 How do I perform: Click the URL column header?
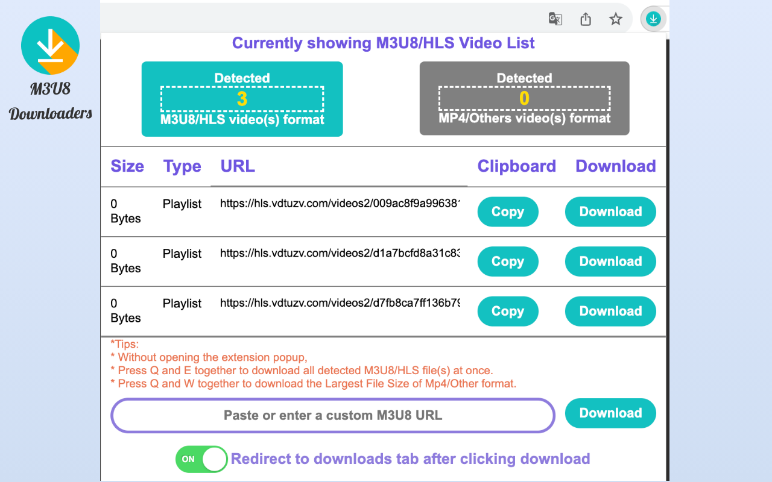point(237,166)
